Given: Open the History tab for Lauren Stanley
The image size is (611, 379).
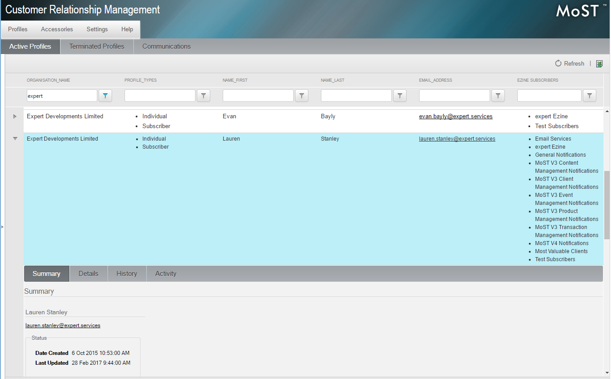Looking at the screenshot, I should (127, 274).
